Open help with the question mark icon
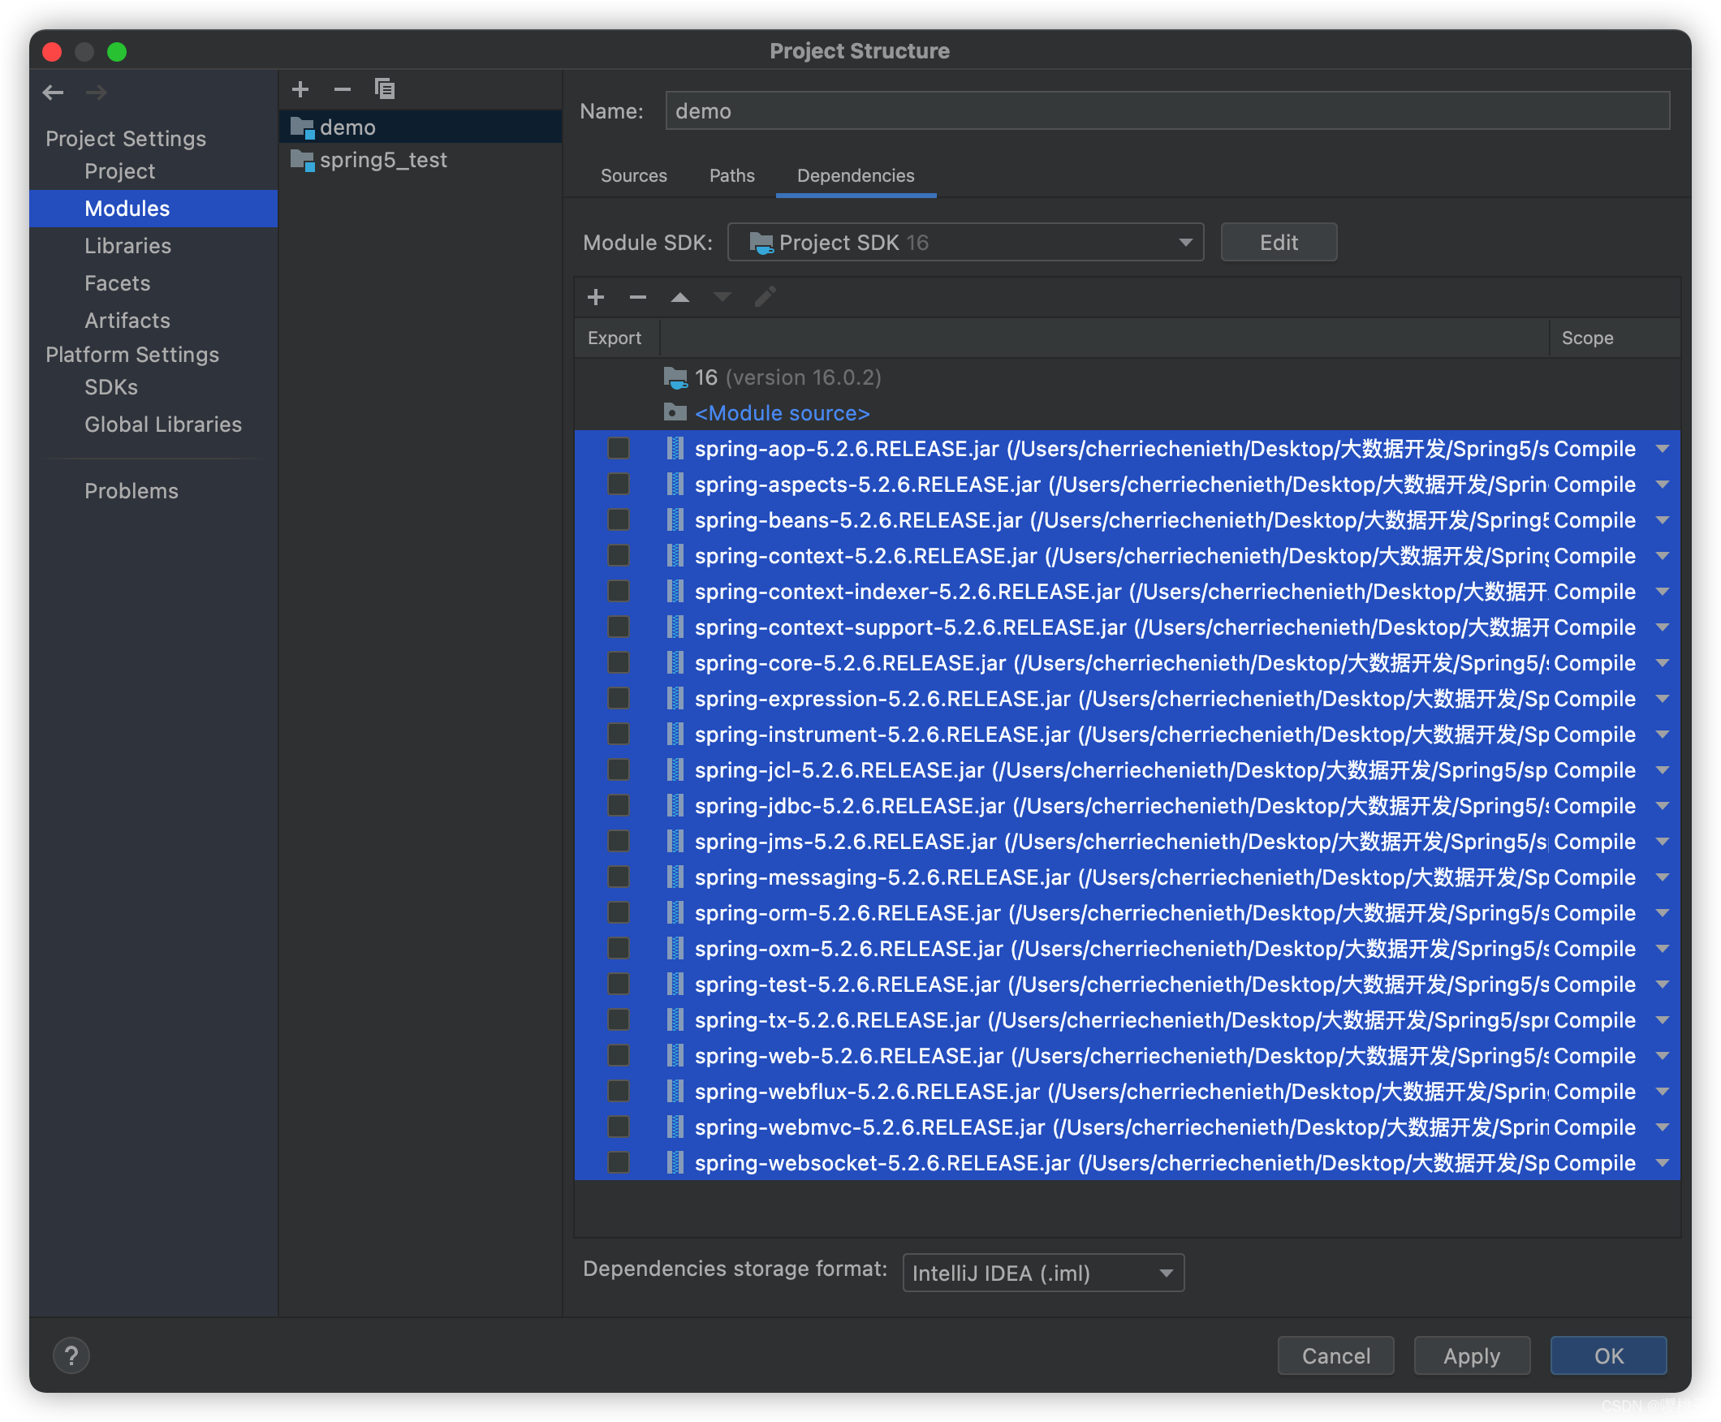Screen dimensions: 1721x1422 coord(71,1355)
